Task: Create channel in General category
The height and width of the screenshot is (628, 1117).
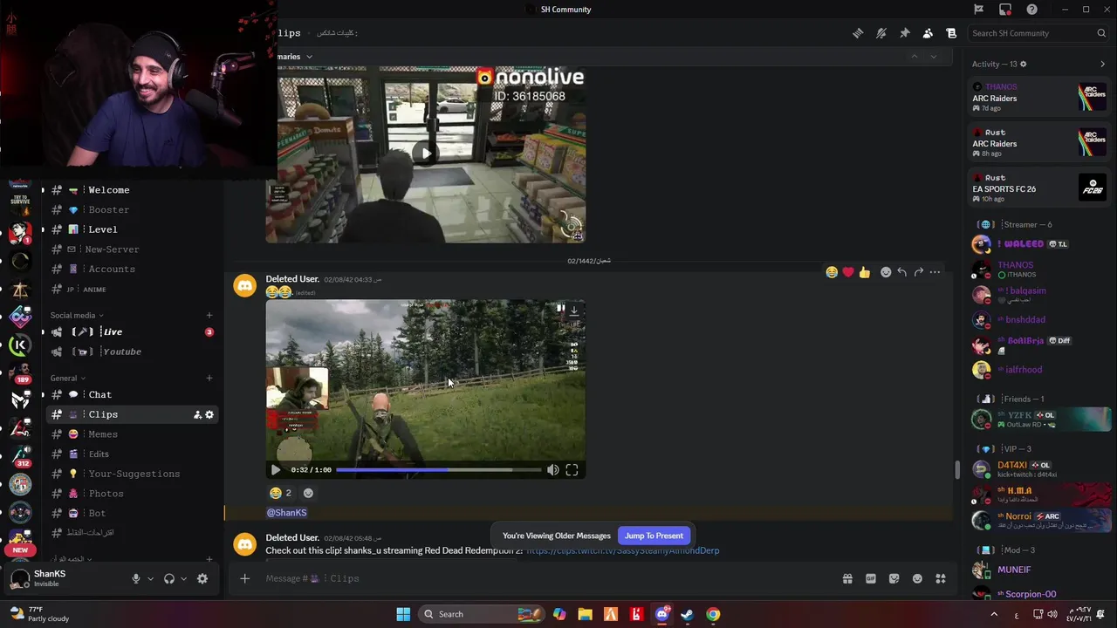Action: 209,378
